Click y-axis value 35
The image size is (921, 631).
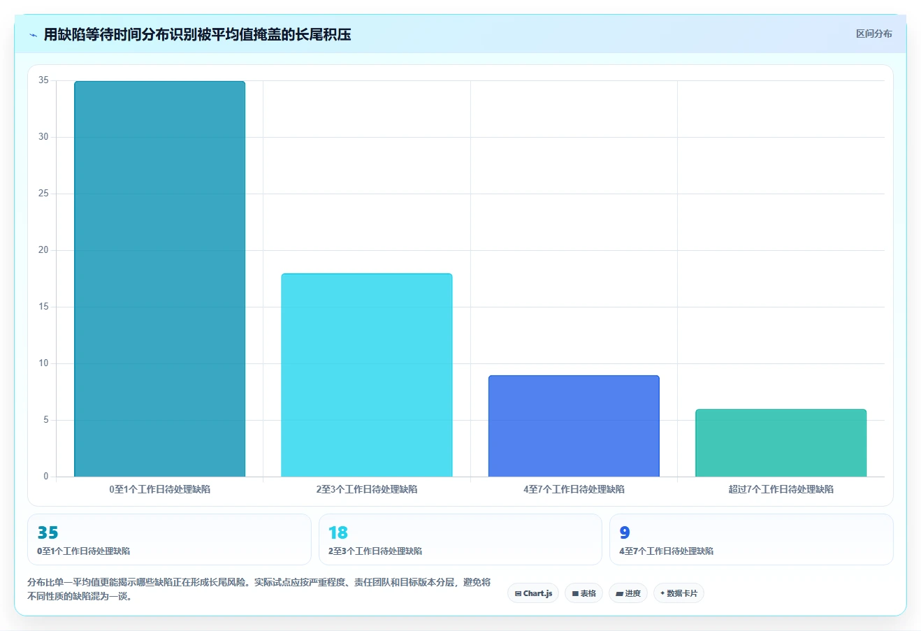coord(43,80)
